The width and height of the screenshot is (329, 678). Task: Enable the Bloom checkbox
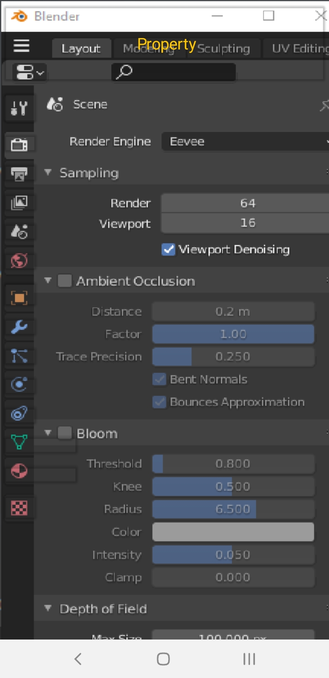point(64,433)
